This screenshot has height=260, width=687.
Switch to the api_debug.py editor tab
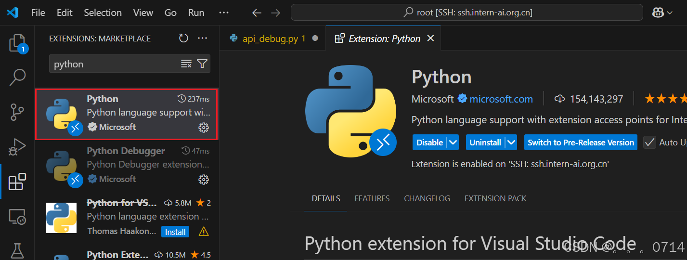point(272,38)
